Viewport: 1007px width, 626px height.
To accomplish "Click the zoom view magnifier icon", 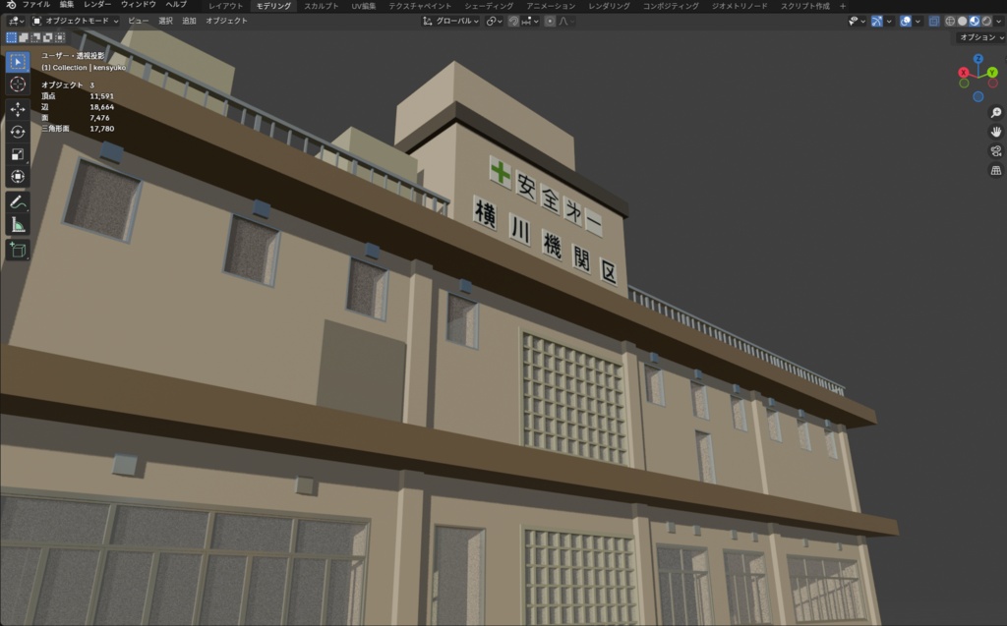I will 995,113.
